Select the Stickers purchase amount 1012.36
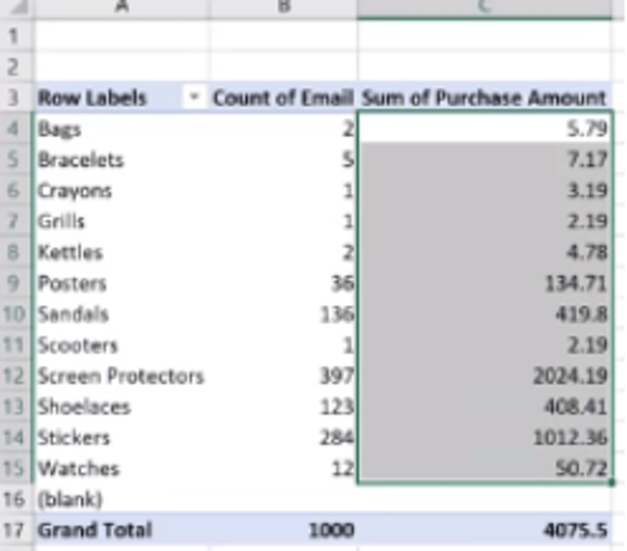Screen dimensions: 627x551 570,438
